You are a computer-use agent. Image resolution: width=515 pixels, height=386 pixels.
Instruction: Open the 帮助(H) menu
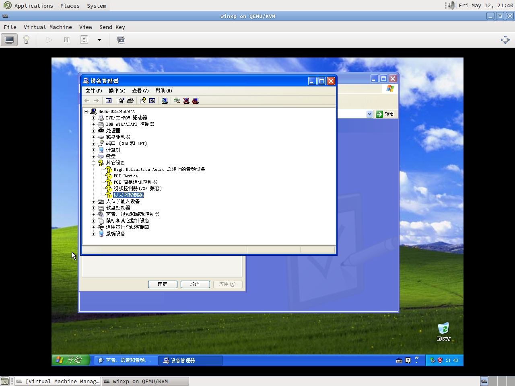pyautogui.click(x=163, y=91)
